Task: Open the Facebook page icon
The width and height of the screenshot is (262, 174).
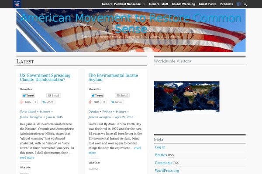Action: pos(239,4)
